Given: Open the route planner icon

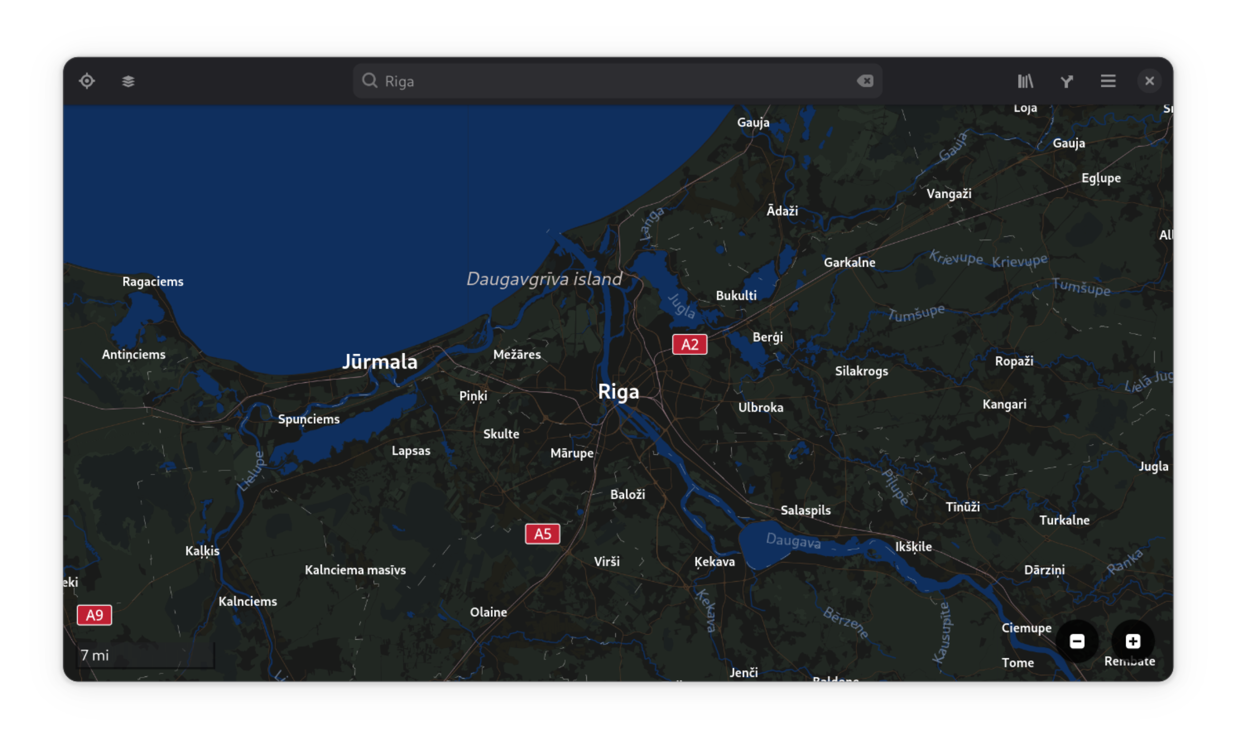Looking at the screenshot, I should (1067, 81).
